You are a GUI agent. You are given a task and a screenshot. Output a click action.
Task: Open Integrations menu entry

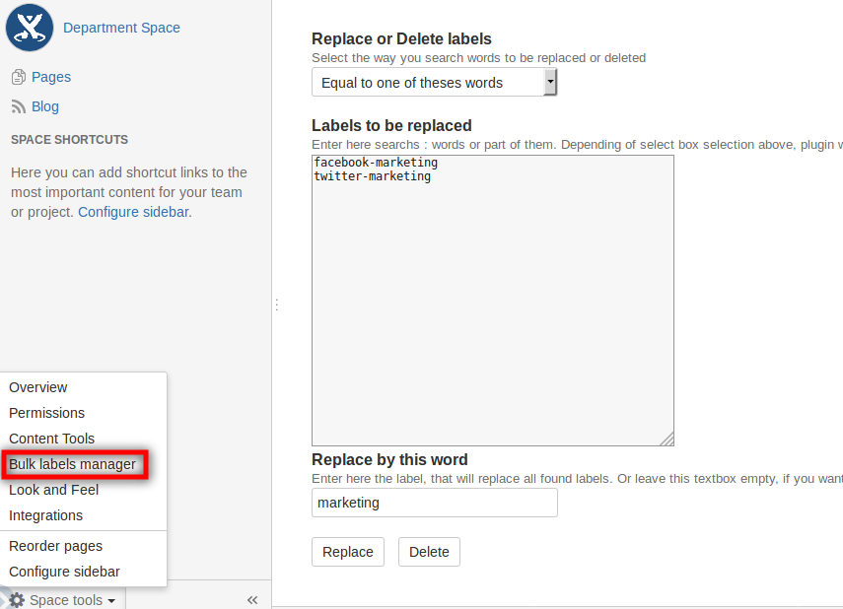point(46,515)
